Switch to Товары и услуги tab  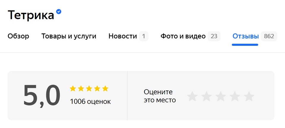[x=69, y=36]
